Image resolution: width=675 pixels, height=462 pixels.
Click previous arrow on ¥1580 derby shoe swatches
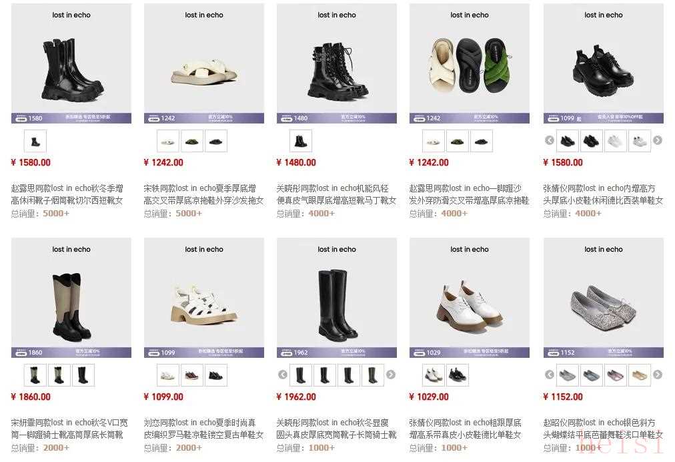(550, 140)
